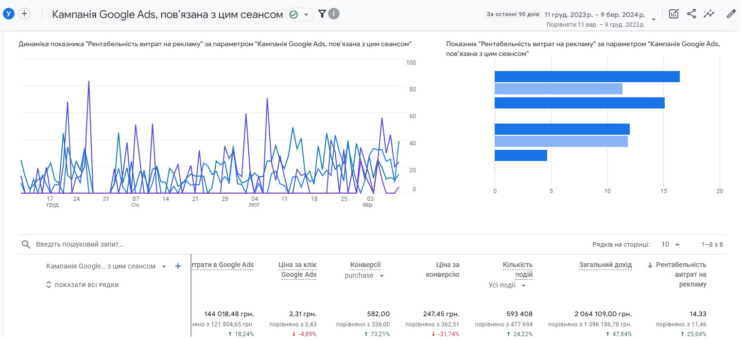The height and width of the screenshot is (340, 742).
Task: Click the conversions total "582,00"
Action: tap(379, 314)
